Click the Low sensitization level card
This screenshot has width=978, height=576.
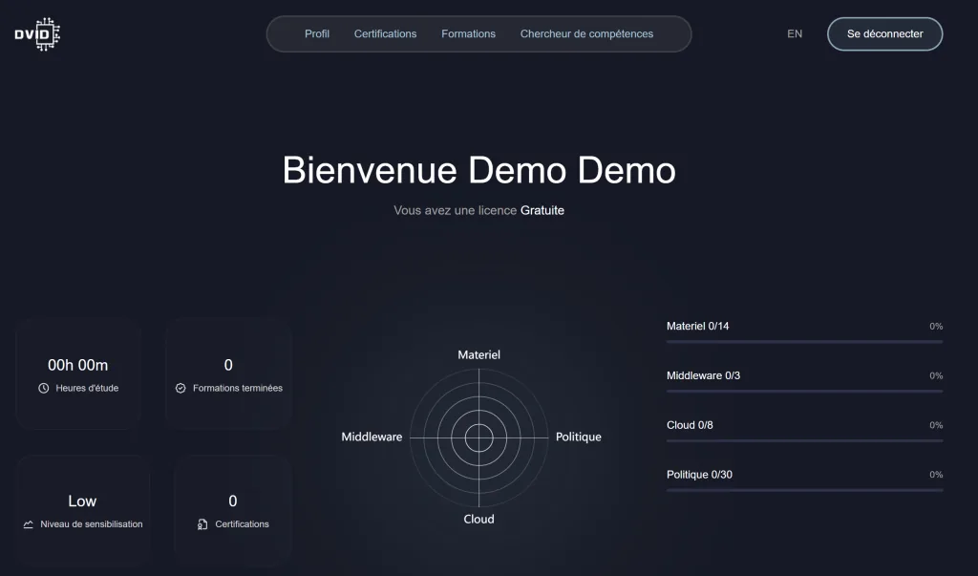point(82,510)
